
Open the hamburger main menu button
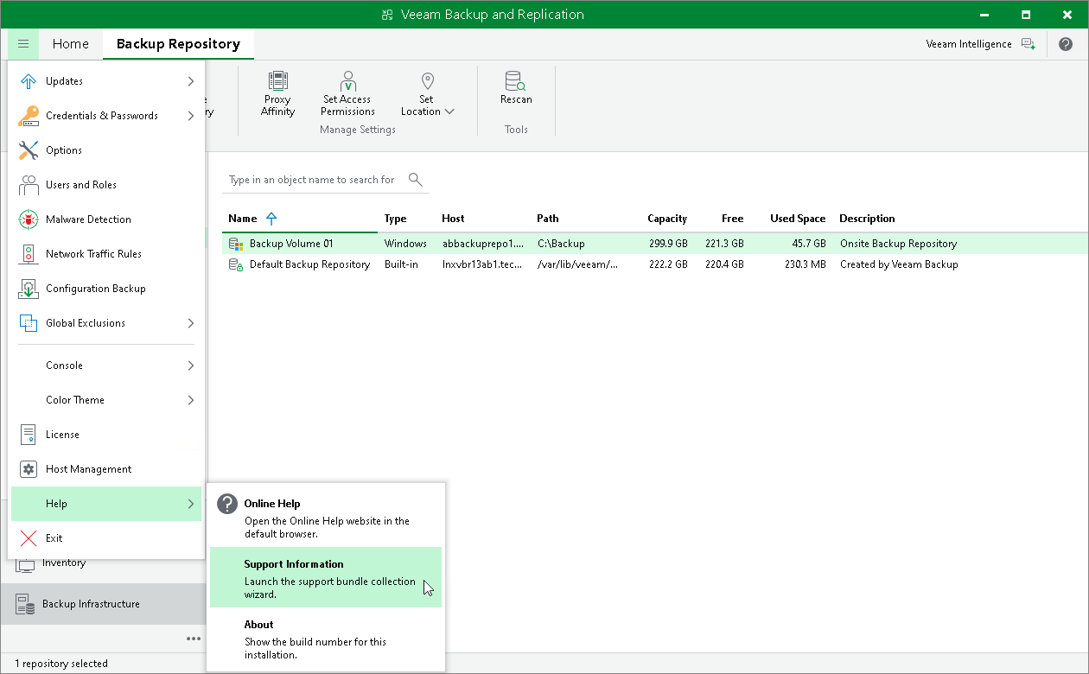click(23, 44)
